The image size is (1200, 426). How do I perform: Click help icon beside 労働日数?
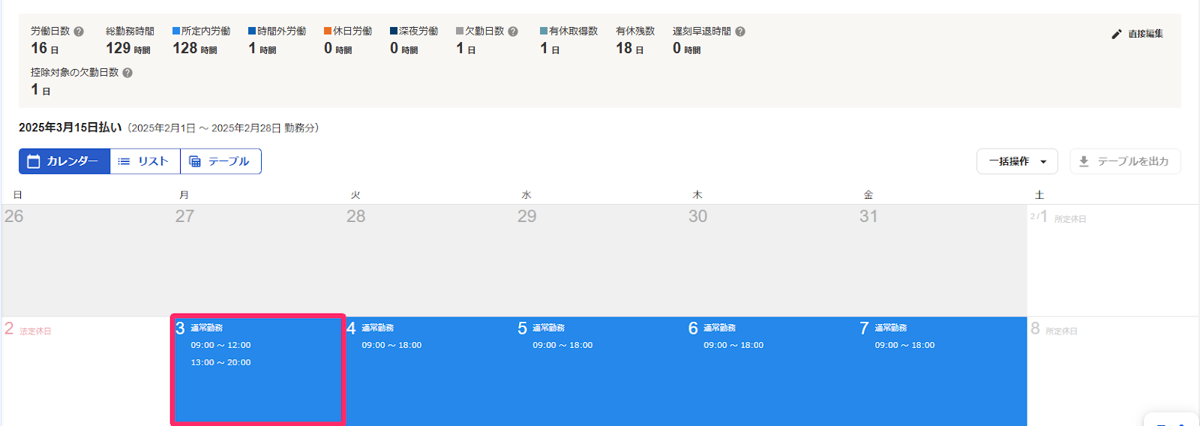coord(79,31)
